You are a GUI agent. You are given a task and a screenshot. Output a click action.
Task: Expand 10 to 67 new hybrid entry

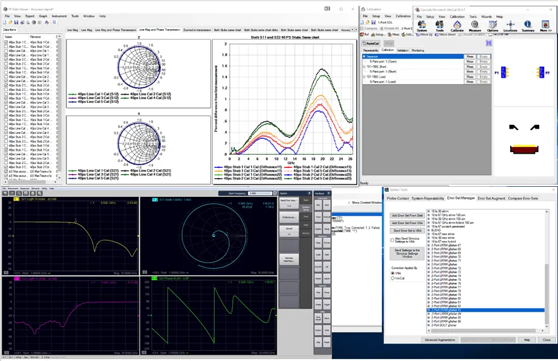click(x=429, y=242)
